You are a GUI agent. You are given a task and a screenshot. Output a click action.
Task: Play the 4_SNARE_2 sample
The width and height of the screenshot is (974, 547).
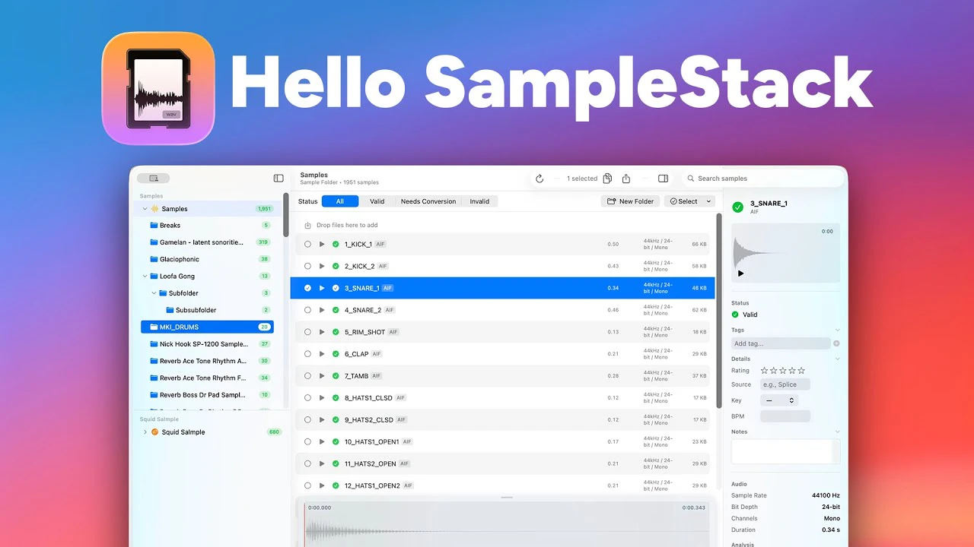point(322,310)
